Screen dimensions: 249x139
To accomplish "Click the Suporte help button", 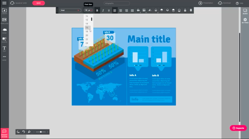I will [x=238, y=128].
